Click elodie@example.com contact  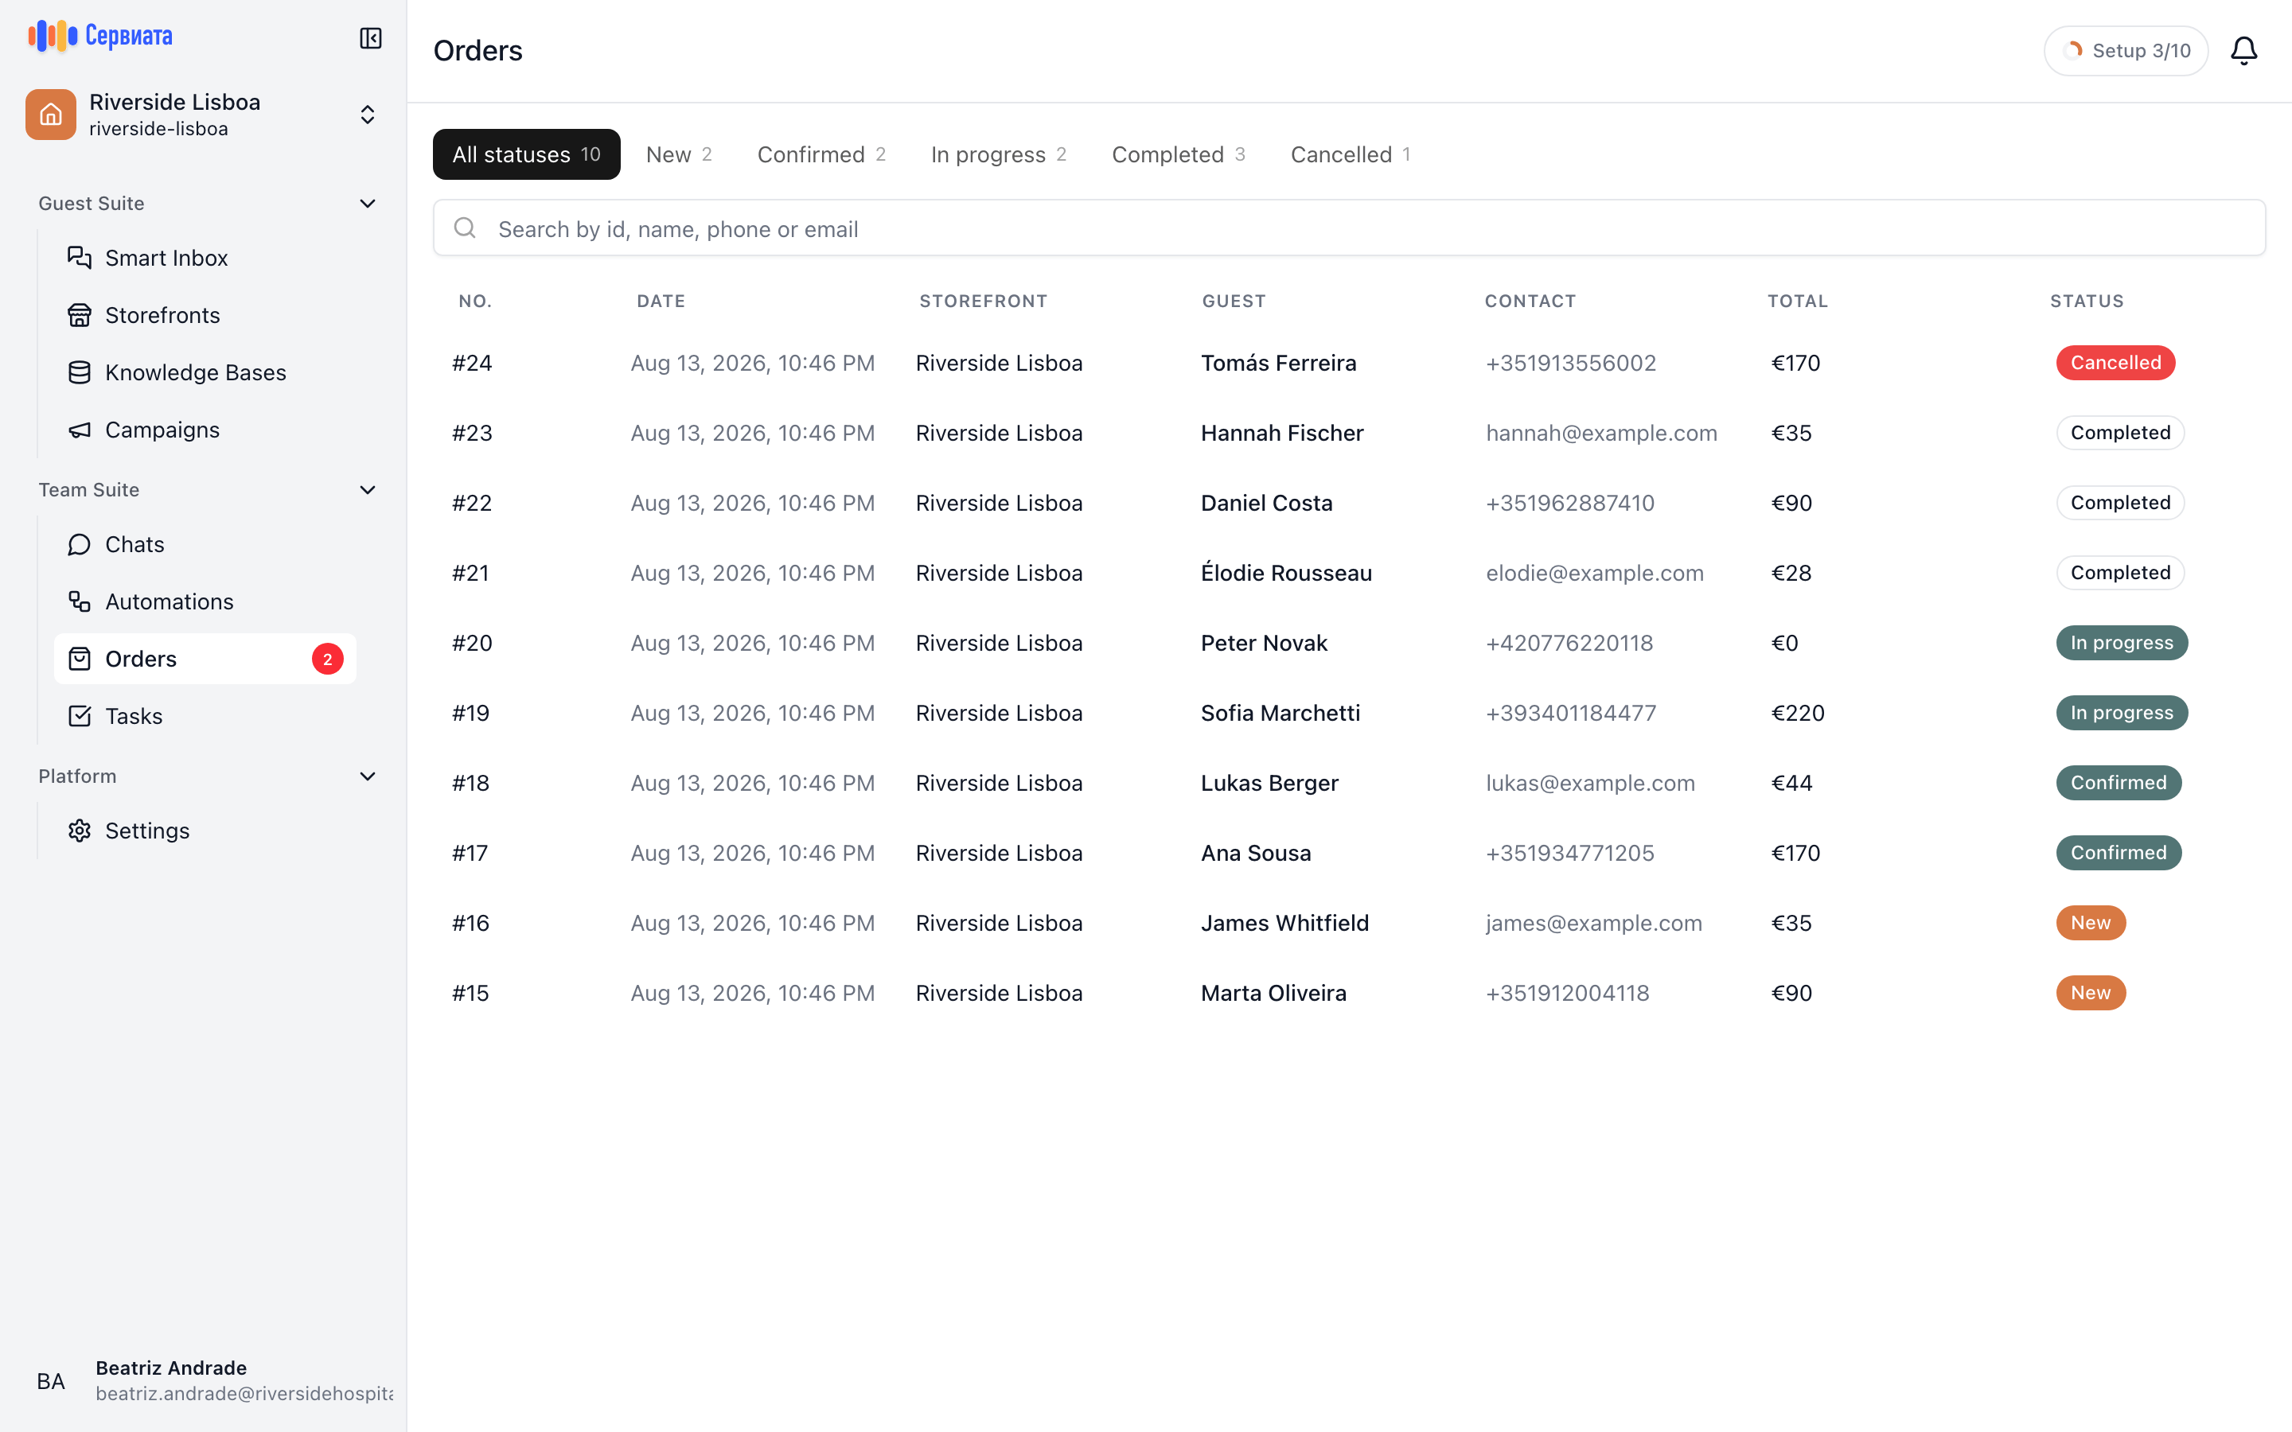(1594, 573)
